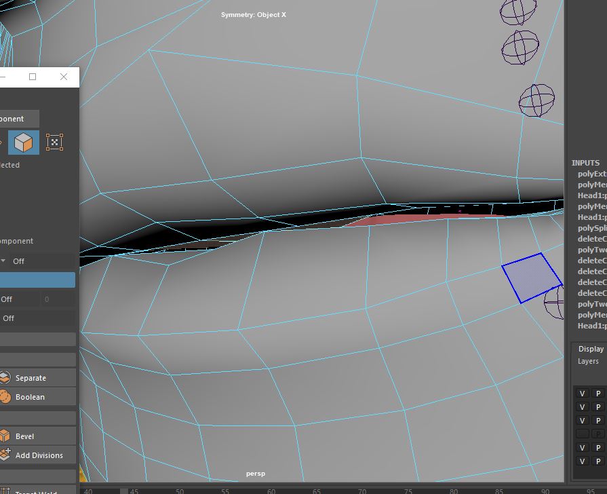Click the Target Weld tool icon
607x494 pixels.
[x=7, y=491]
